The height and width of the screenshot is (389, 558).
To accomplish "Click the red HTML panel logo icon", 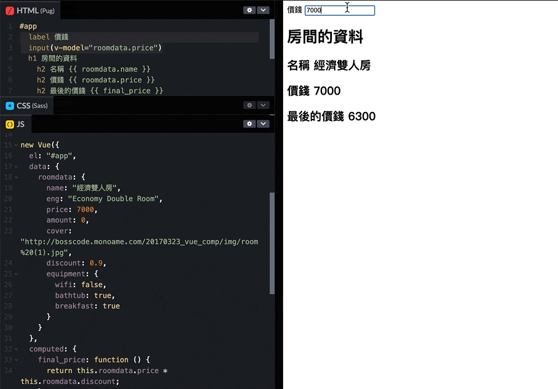I will [x=10, y=10].
